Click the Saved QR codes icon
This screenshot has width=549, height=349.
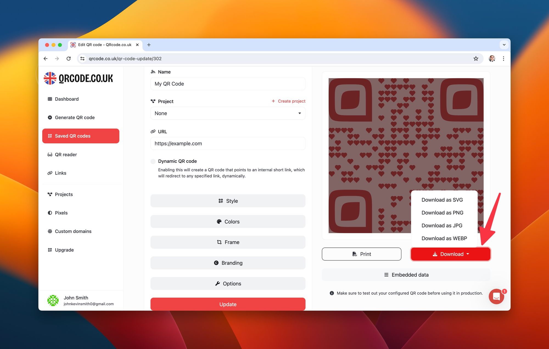click(x=49, y=136)
